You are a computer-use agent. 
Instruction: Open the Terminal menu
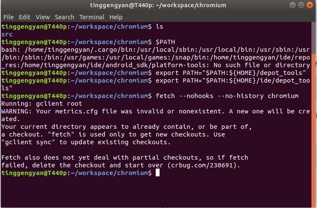click(x=92, y=17)
